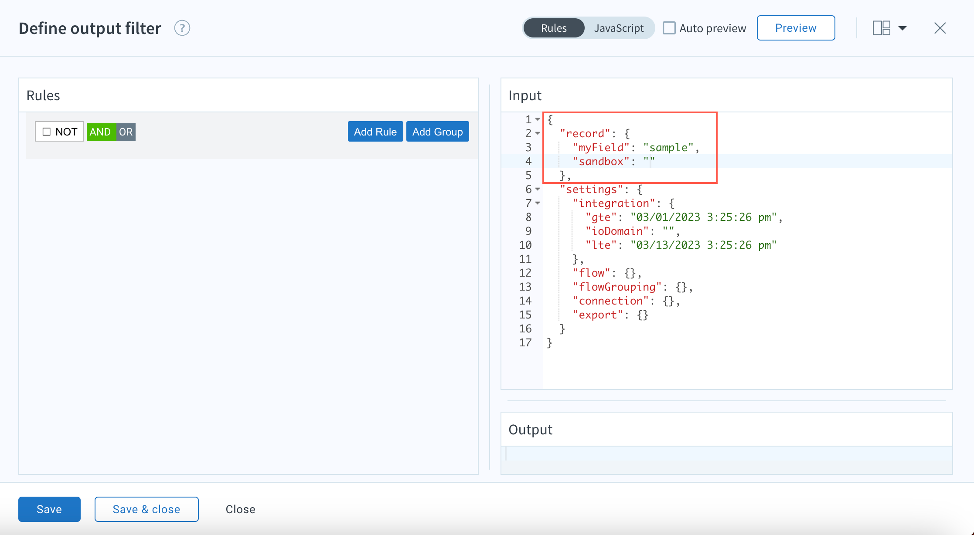Open the layout dropdown arrow
Screen dimensions: 974x535
tap(902, 28)
